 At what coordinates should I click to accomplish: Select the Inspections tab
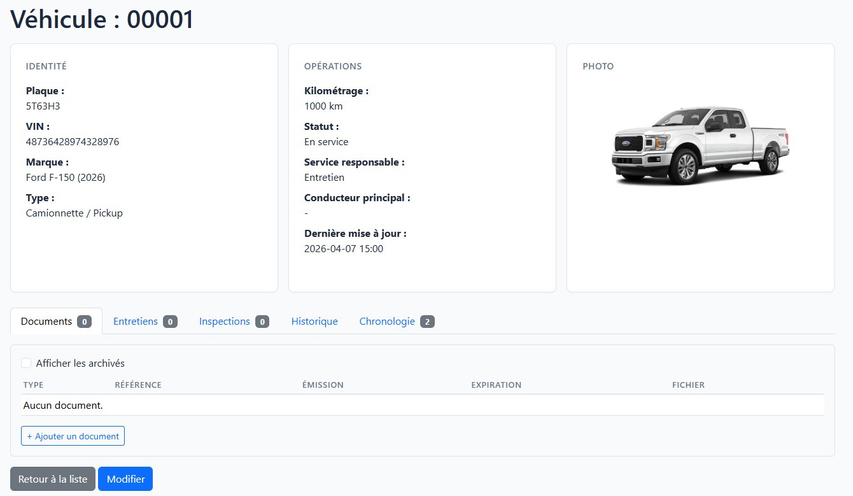coord(224,321)
